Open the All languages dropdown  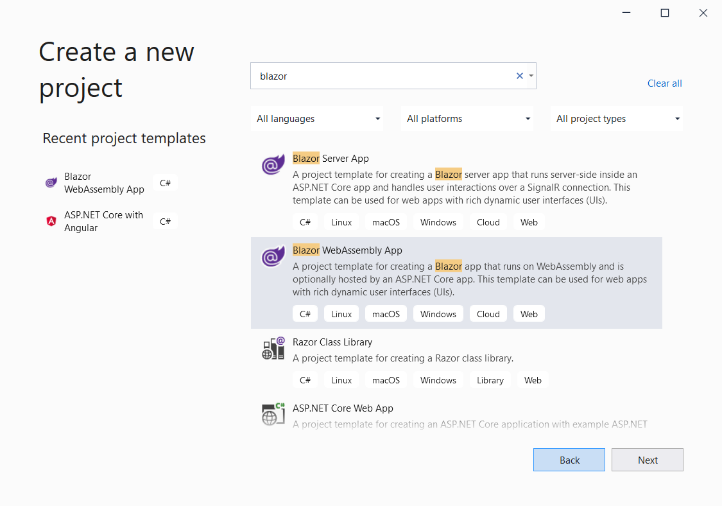(x=317, y=118)
